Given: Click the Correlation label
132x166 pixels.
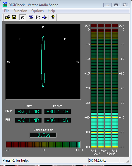Looking at the screenshot, I should pyautogui.click(x=43, y=130).
